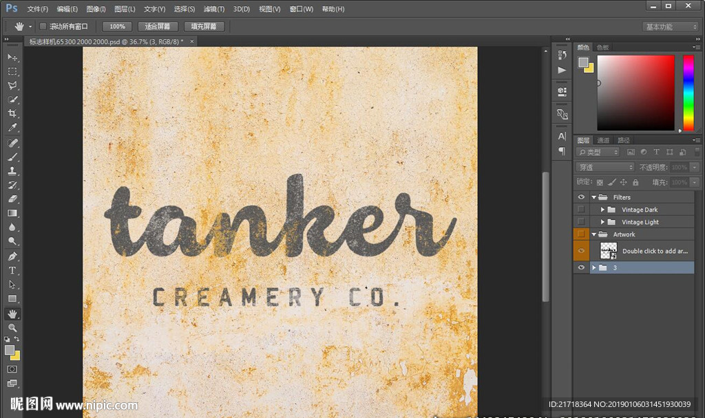Change screen mode icon in toolbox

(12, 384)
